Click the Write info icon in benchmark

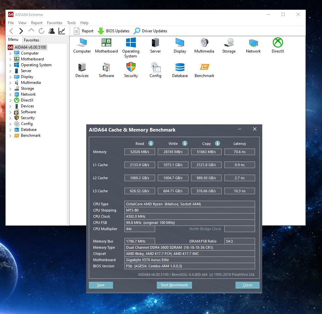pyautogui.click(x=185, y=143)
